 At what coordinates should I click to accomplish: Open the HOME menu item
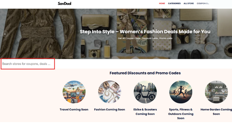[162, 3]
